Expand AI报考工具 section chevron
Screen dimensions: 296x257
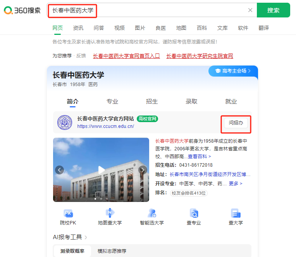[86, 237]
